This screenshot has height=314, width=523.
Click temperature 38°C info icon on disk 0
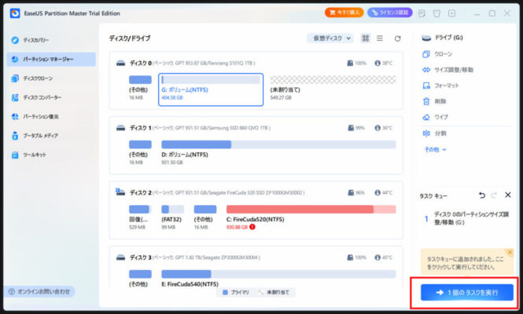[x=378, y=63]
